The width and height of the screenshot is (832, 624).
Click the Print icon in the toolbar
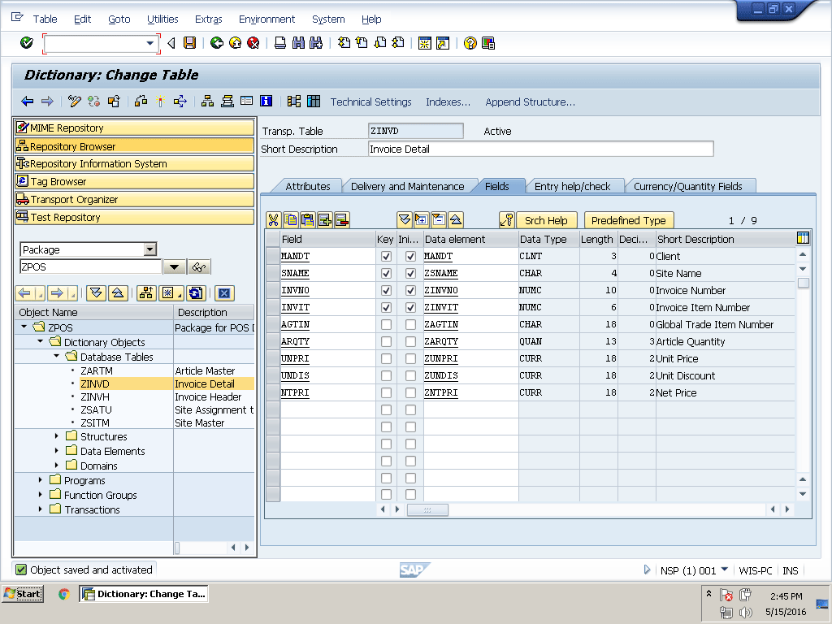279,43
